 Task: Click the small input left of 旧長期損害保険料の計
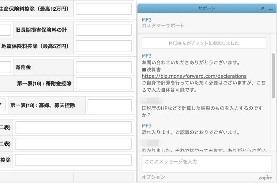5,30
